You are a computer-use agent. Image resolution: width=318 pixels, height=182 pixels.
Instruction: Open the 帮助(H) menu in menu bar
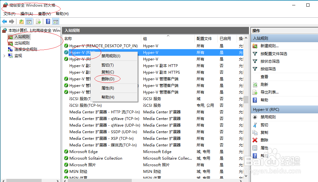coord(62,14)
